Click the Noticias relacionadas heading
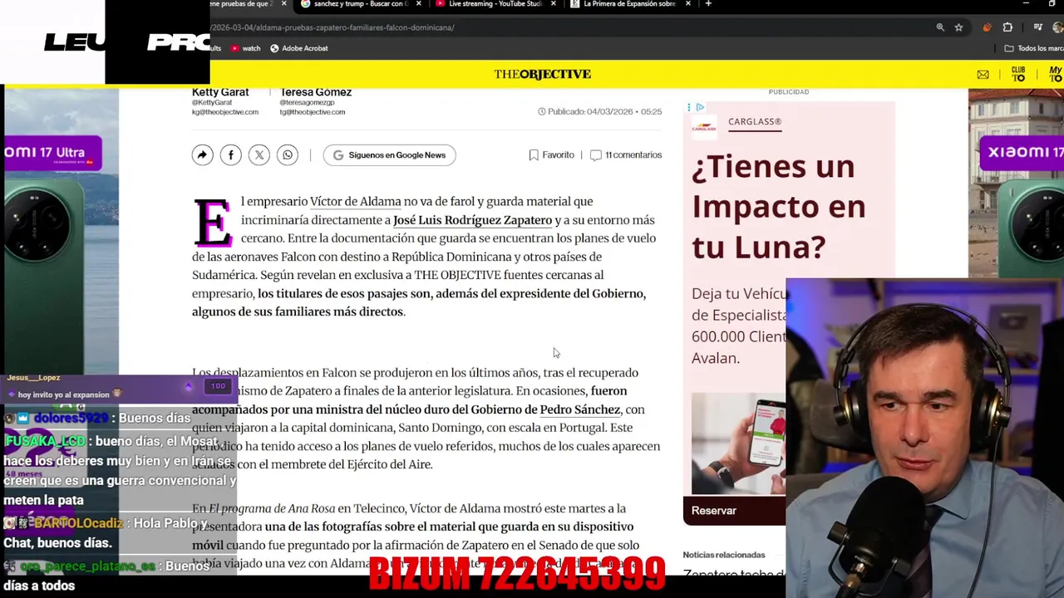The height and width of the screenshot is (598, 1064). [724, 555]
